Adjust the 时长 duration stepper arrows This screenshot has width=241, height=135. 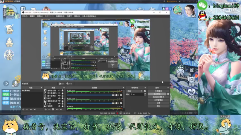[x=145, y=94]
